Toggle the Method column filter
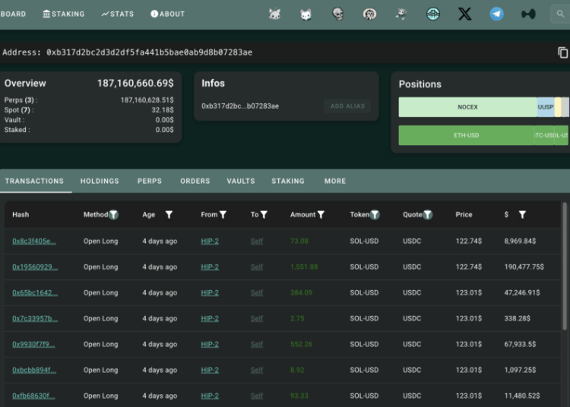570x407 pixels. [x=113, y=215]
